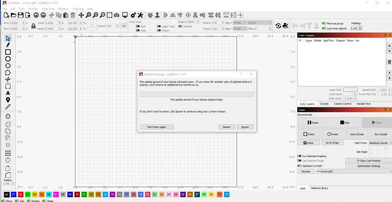Pick the T1 tool layer swatch
Viewport: 392px width, 202px height.
[220, 194]
